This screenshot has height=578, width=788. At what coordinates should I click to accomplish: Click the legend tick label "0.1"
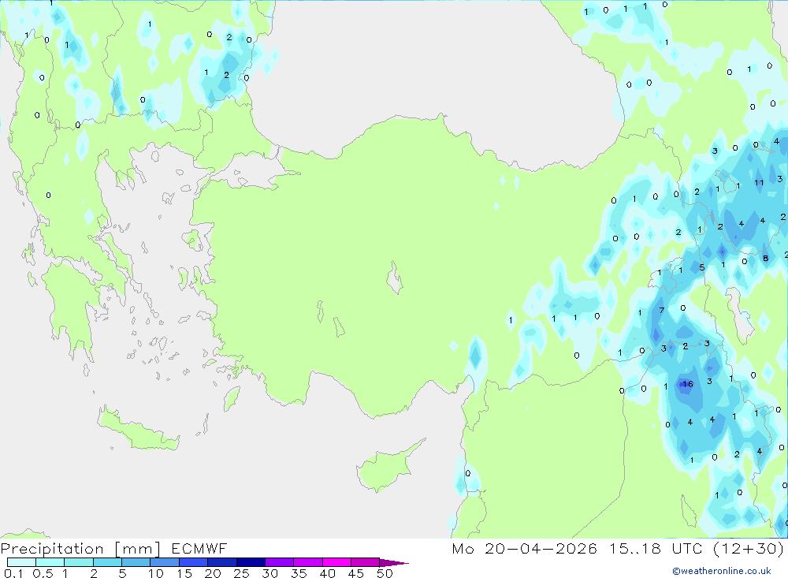tap(13, 573)
